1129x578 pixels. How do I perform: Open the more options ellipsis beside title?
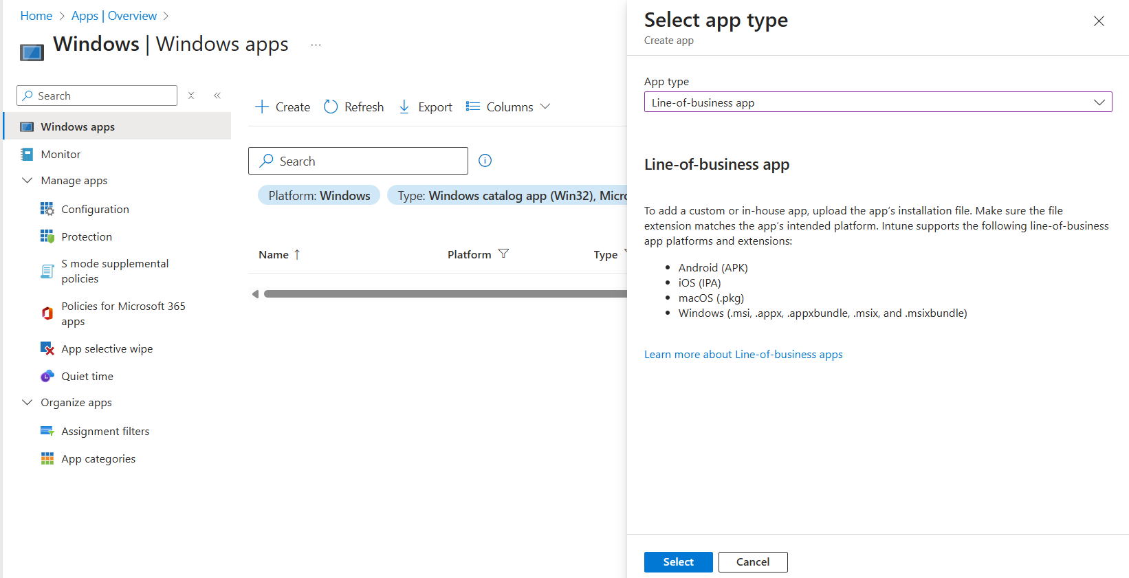point(316,45)
